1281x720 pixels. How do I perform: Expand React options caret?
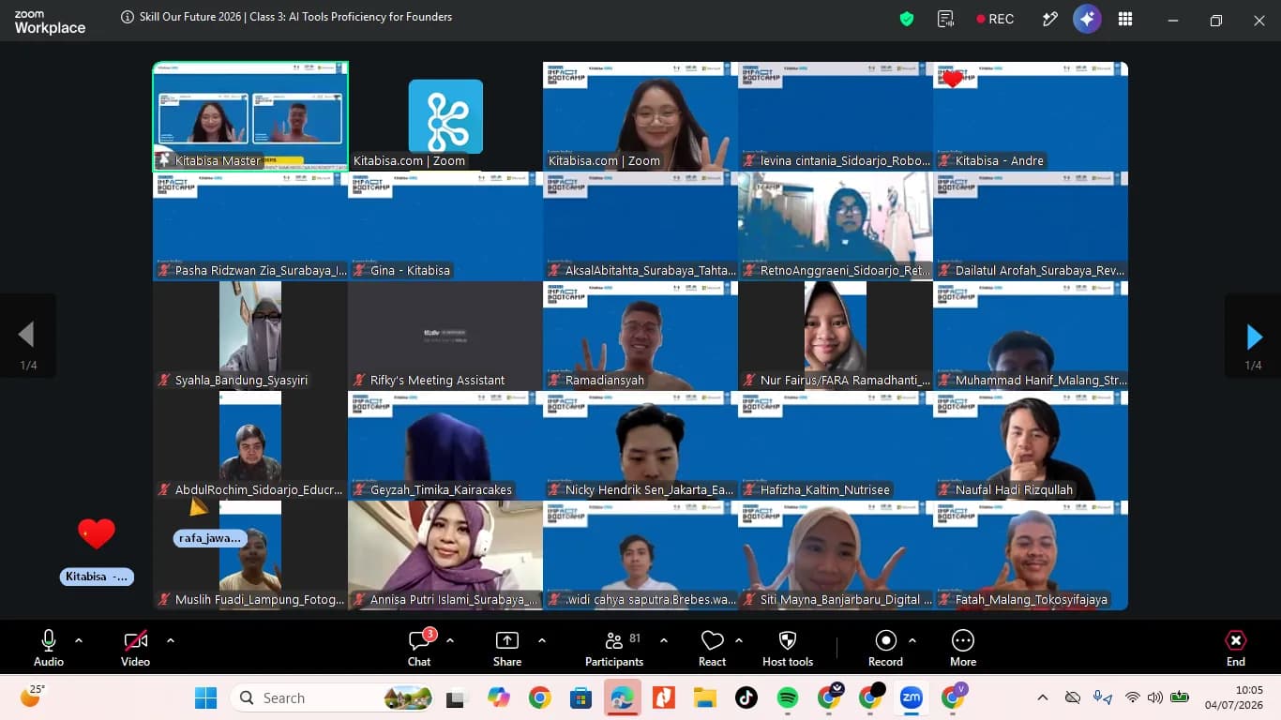pyautogui.click(x=739, y=640)
